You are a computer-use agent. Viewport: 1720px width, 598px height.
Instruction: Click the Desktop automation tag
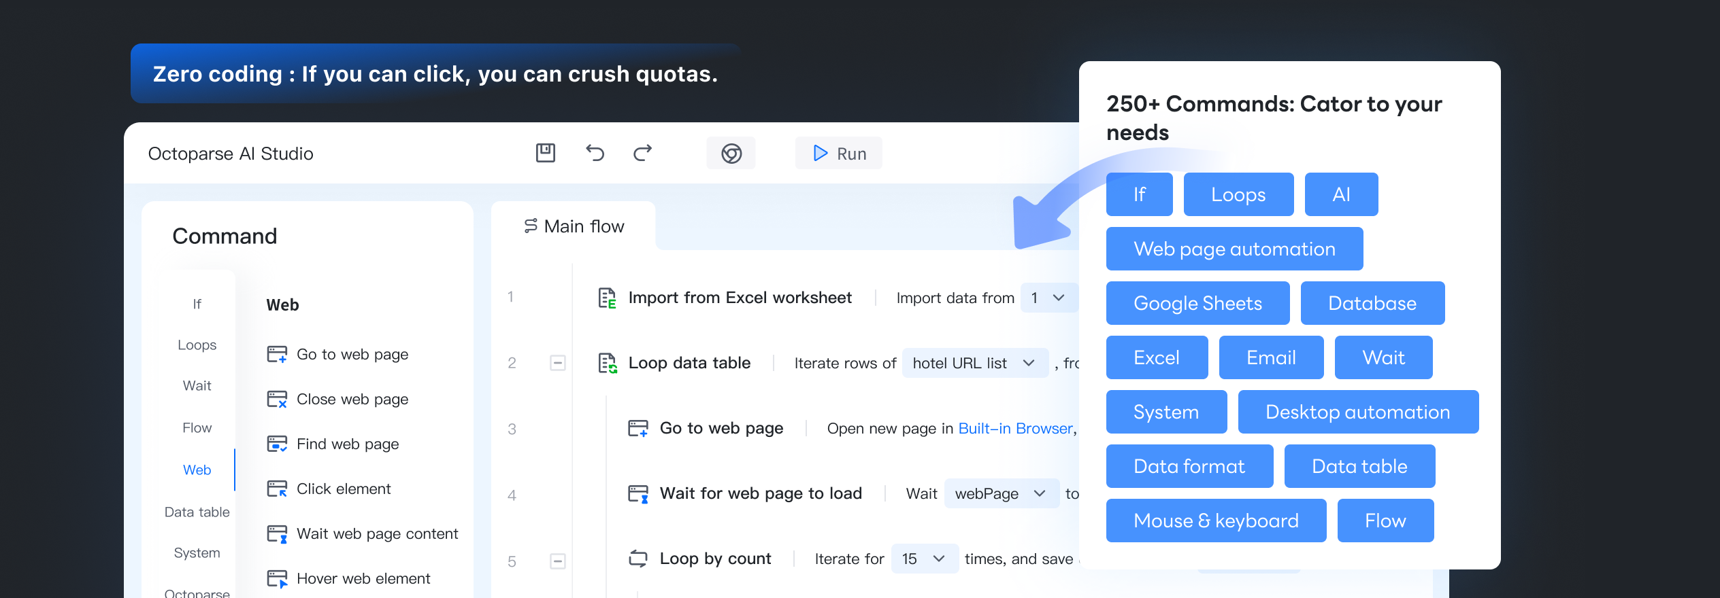coord(1359,412)
